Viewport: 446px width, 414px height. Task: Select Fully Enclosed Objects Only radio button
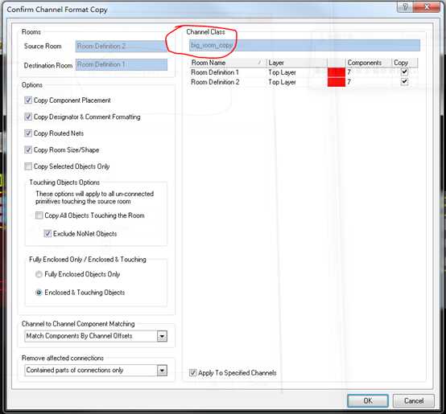pos(39,274)
